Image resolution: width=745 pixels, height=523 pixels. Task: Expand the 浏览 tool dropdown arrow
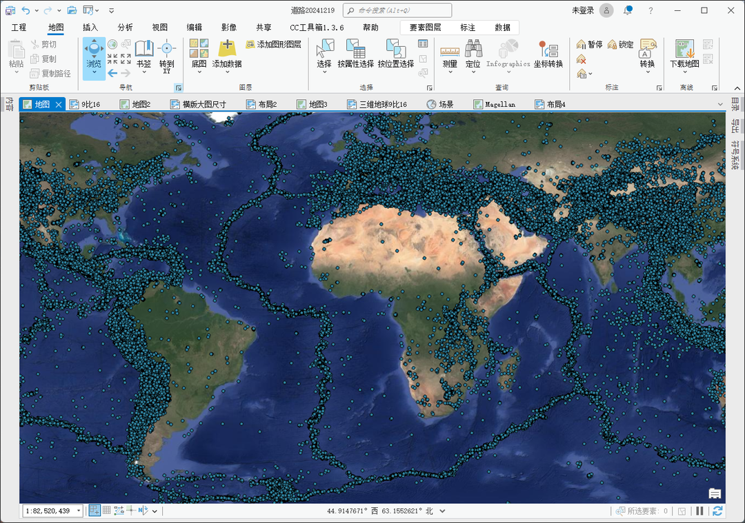94,72
